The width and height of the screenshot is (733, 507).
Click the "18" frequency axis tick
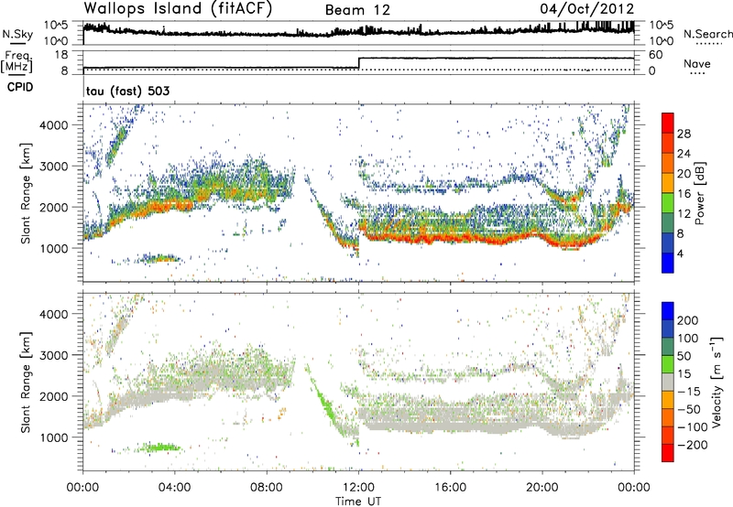61,55
